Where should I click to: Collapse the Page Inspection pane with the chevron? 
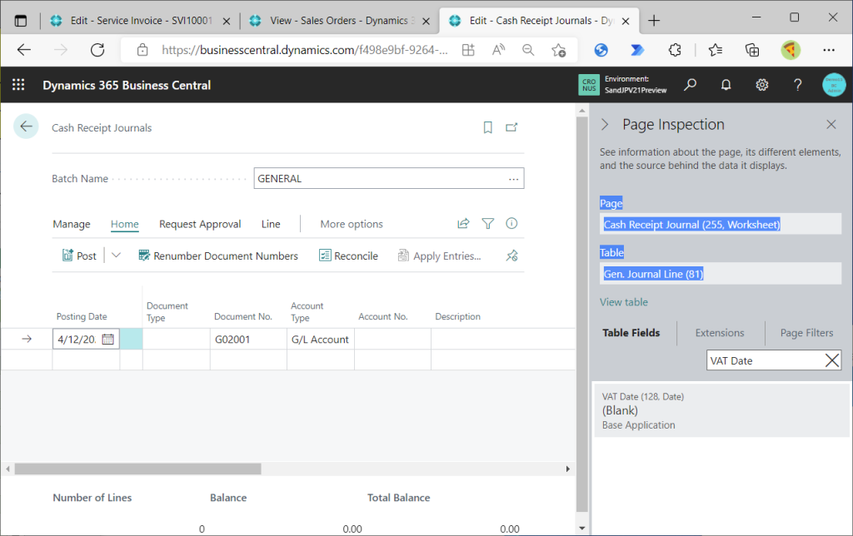click(605, 125)
